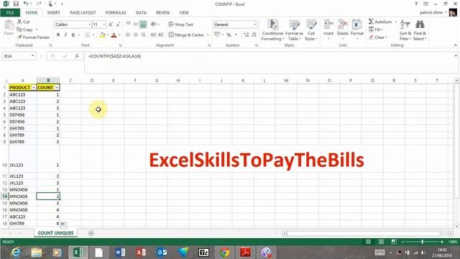Click the Zoom In plus button

(x=442, y=242)
